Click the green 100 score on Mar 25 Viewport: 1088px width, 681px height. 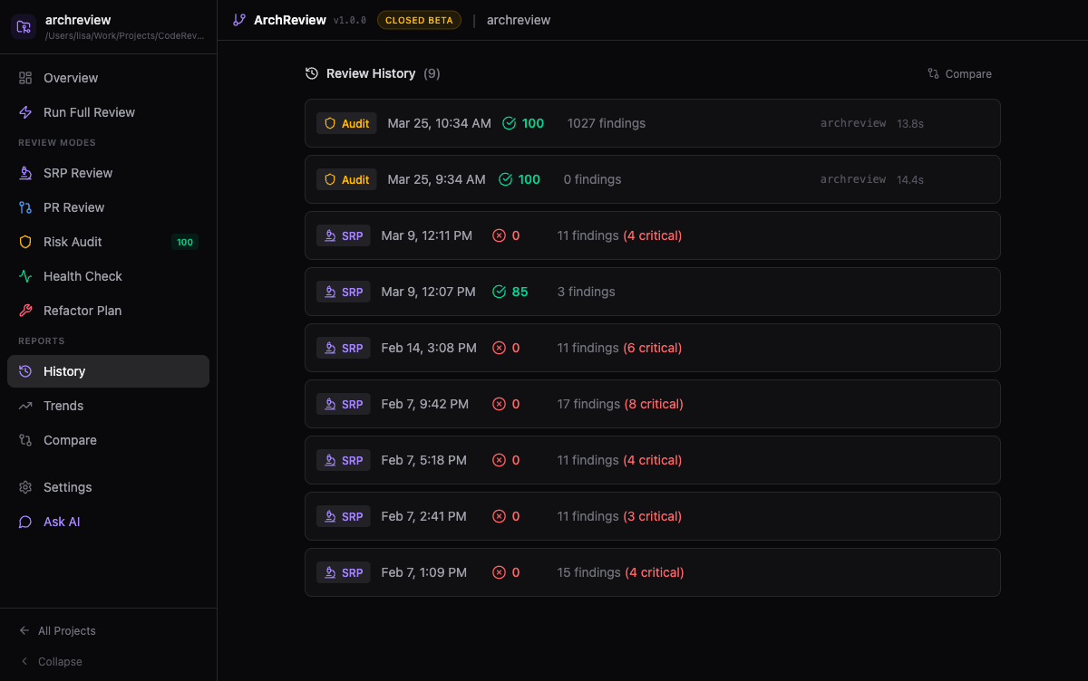coord(523,122)
